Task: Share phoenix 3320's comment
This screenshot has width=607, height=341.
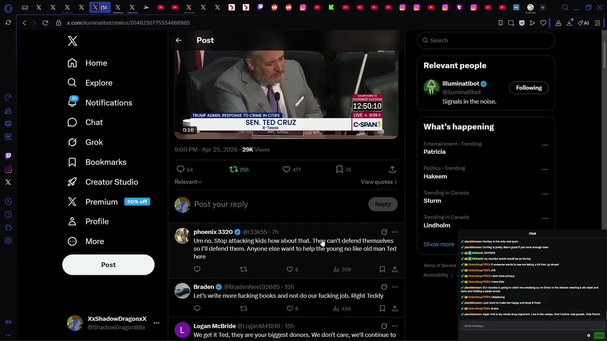Action: click(x=395, y=269)
